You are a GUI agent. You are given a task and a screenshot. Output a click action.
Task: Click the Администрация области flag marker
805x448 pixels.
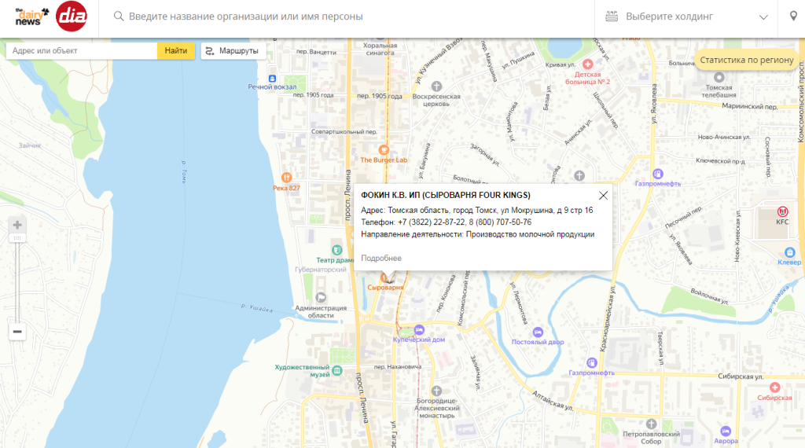[321, 297]
